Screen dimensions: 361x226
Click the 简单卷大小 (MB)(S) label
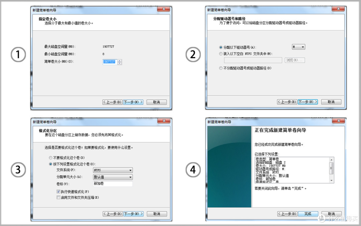tap(59, 62)
